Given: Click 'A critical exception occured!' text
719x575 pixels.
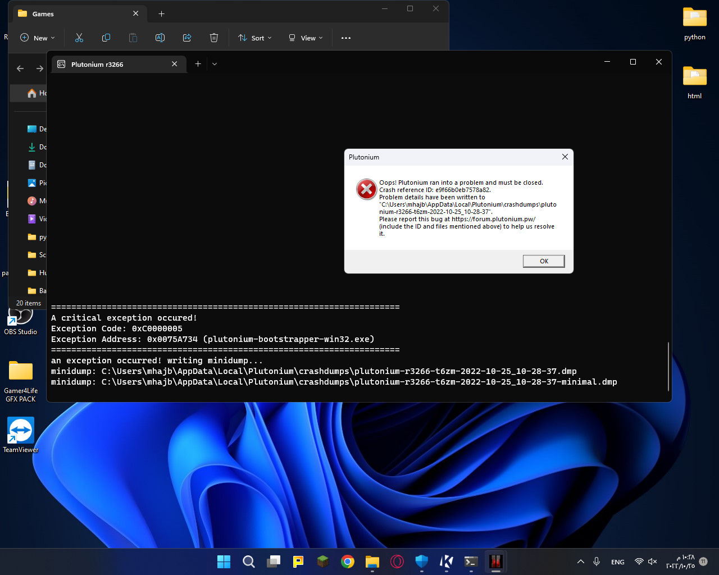Looking at the screenshot, I should 124,318.
